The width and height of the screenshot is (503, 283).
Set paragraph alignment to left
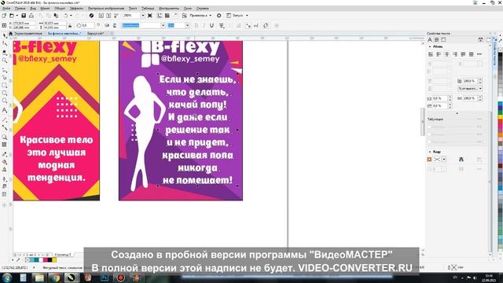[x=439, y=54]
